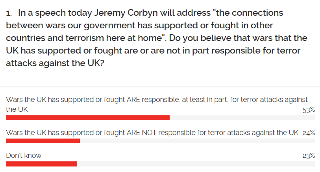Image resolution: width=320 pixels, height=172 pixels.
Task: Click the 53% result percentage
Action: [x=309, y=110]
